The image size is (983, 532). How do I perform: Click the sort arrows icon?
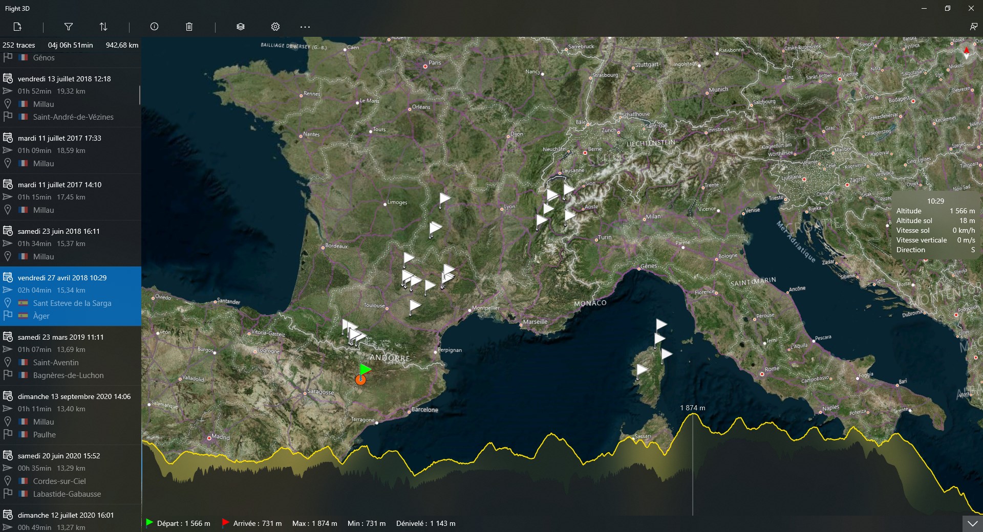pos(103,27)
